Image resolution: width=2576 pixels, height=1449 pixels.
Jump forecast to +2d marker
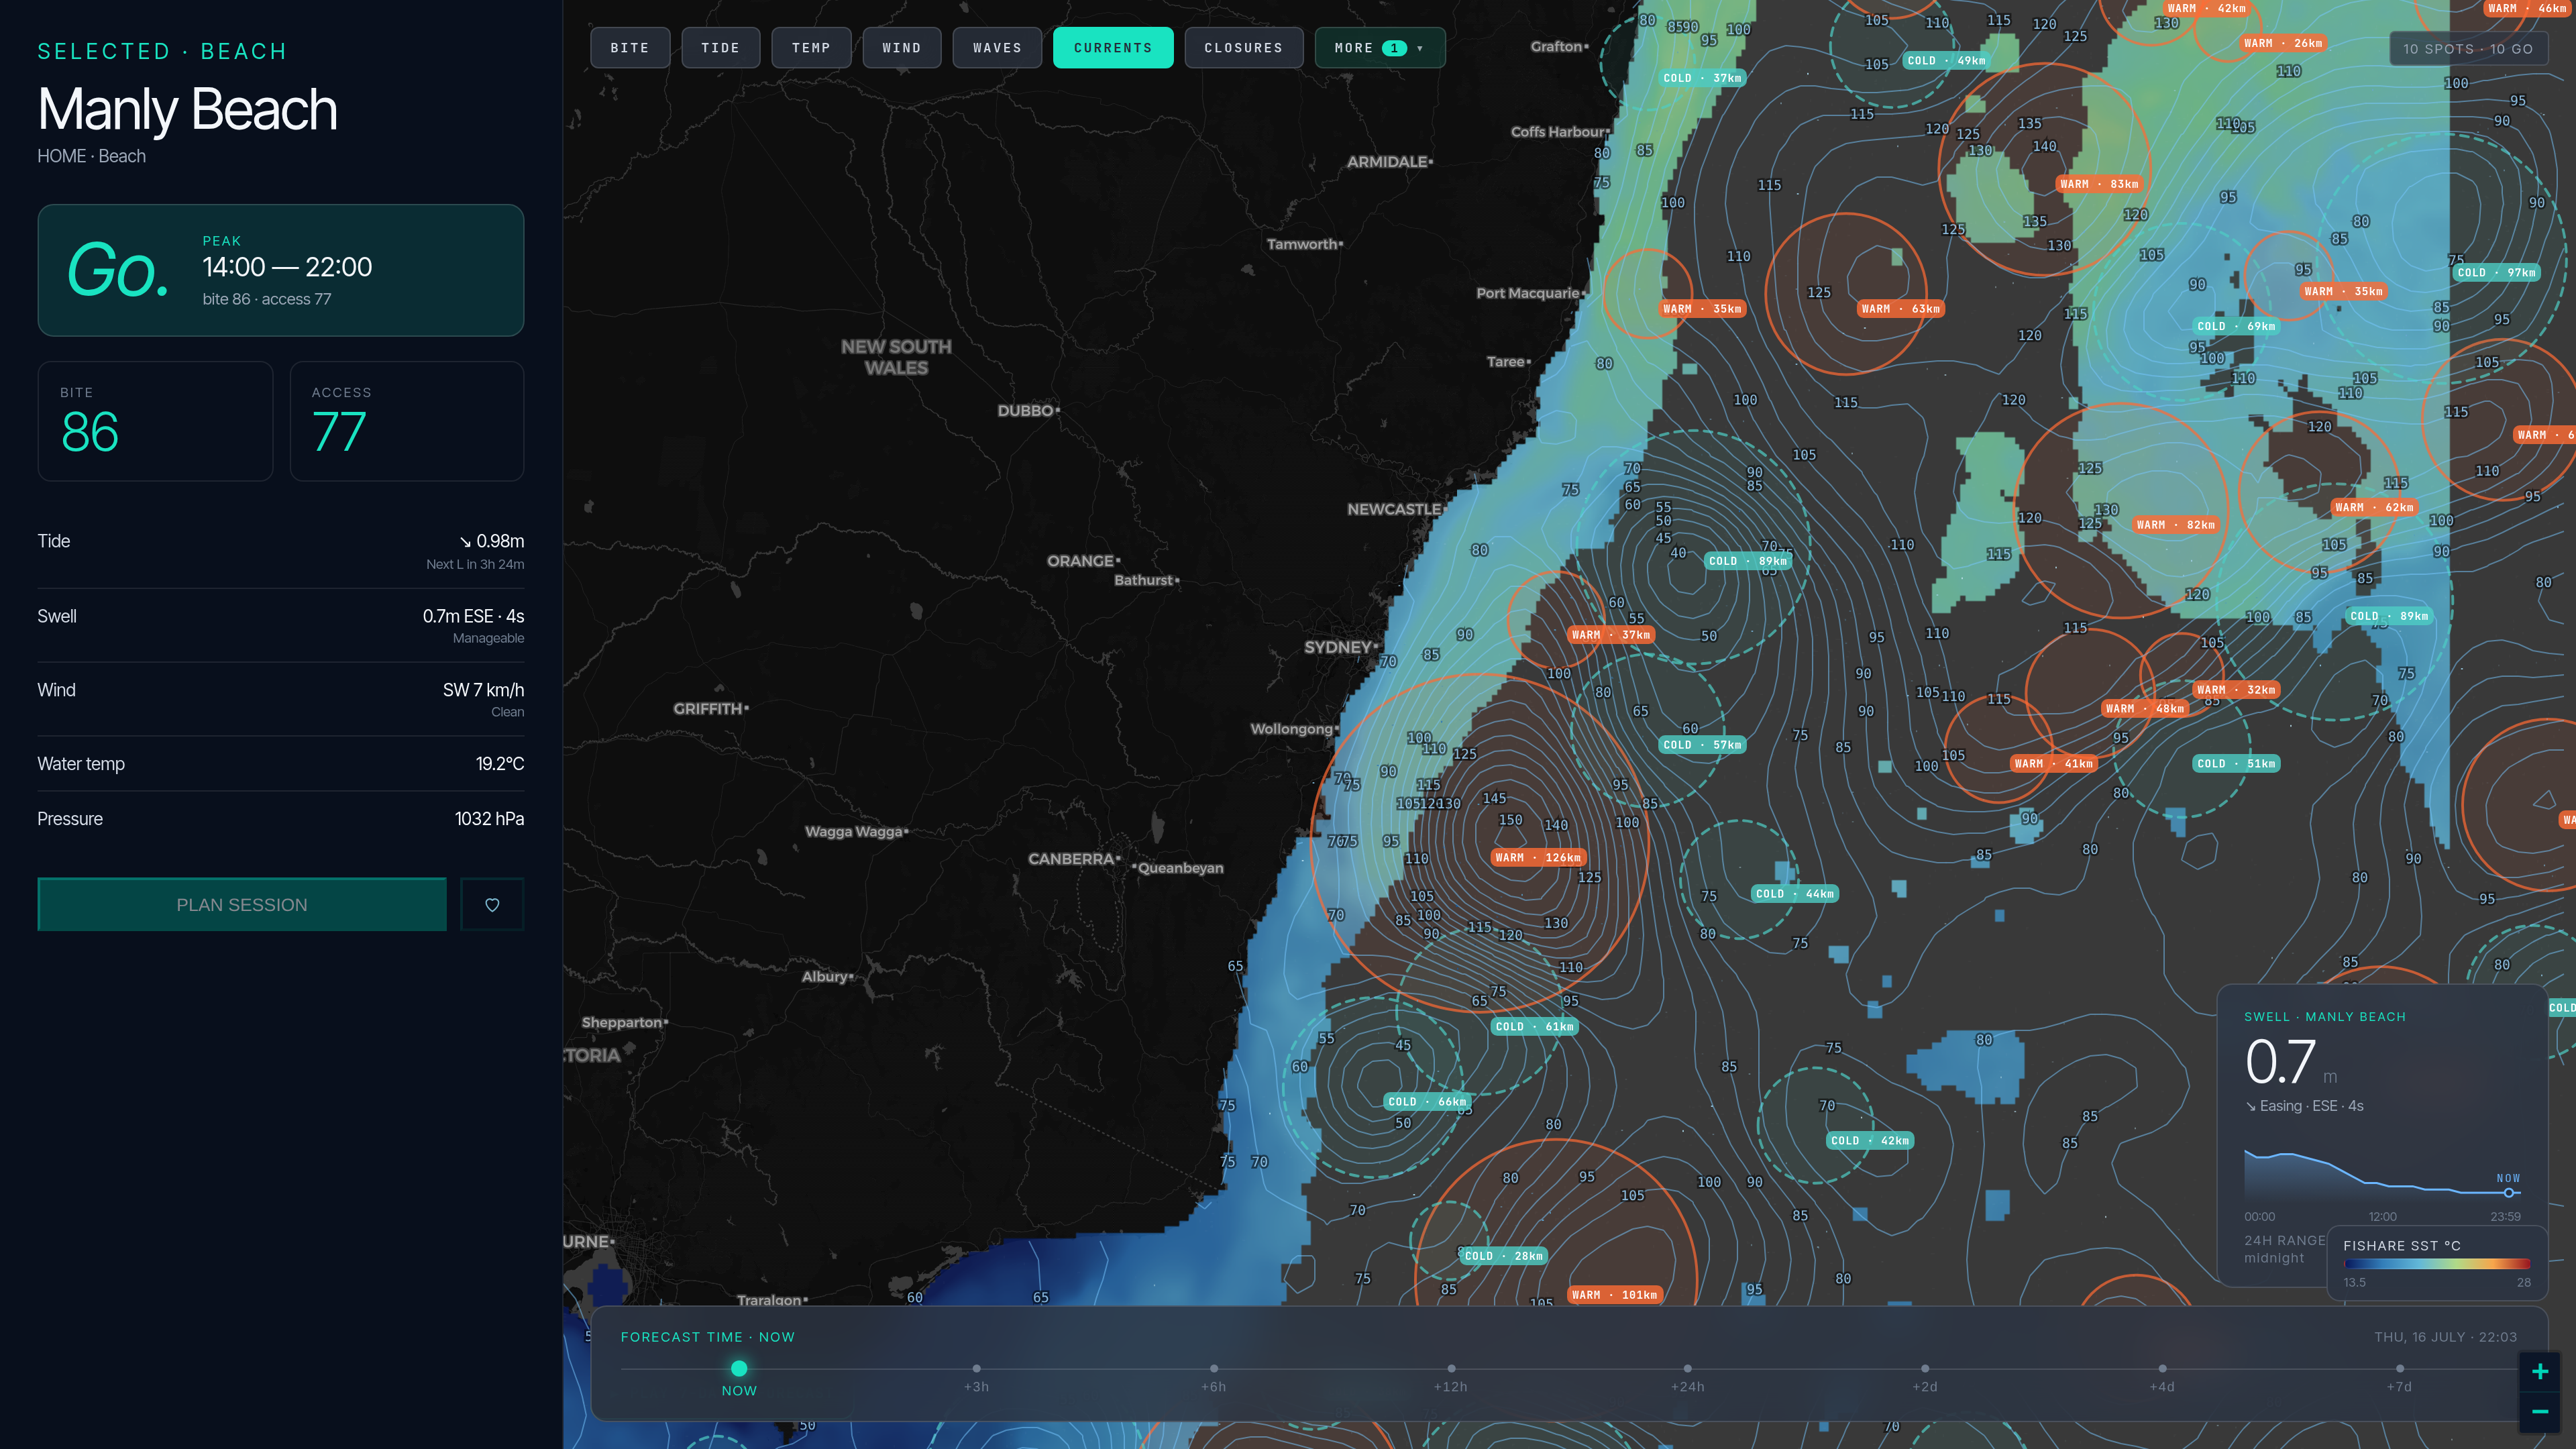pyautogui.click(x=1925, y=1368)
